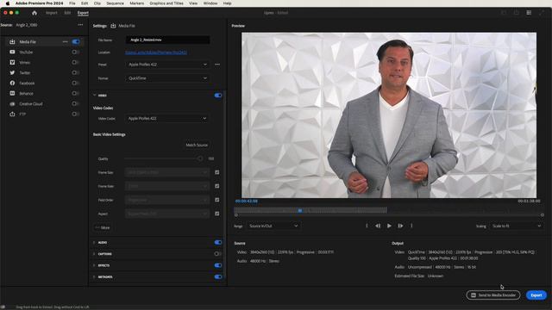
Task: Turn off the Audio section toggle
Action: 218,242
